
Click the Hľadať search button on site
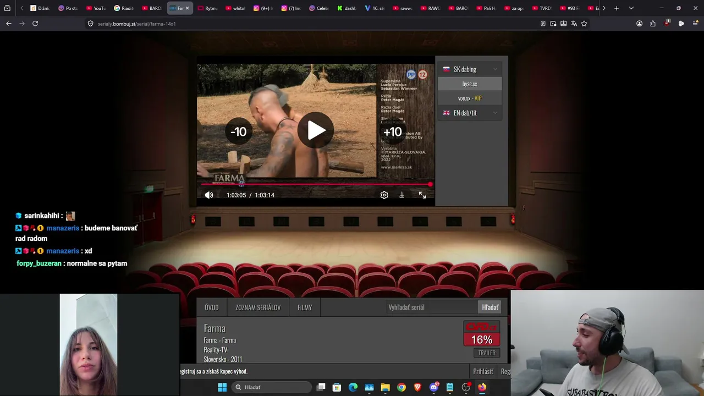490,307
